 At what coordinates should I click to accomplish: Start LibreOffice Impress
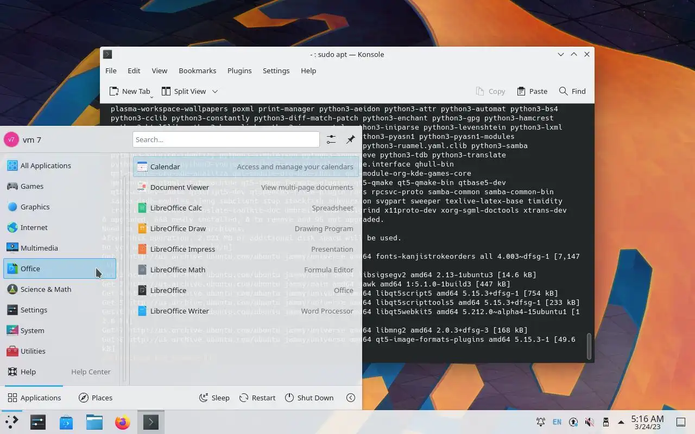click(246, 249)
